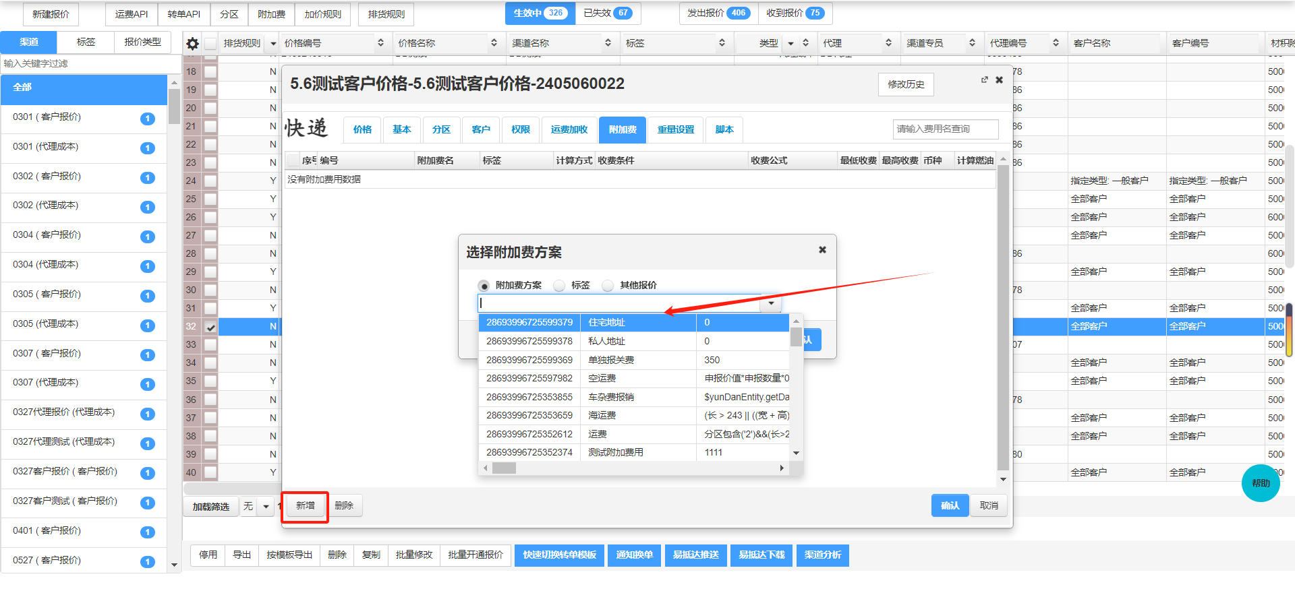Click the 取消 button
Viewport: 1295px width, 593px height.
tap(989, 505)
